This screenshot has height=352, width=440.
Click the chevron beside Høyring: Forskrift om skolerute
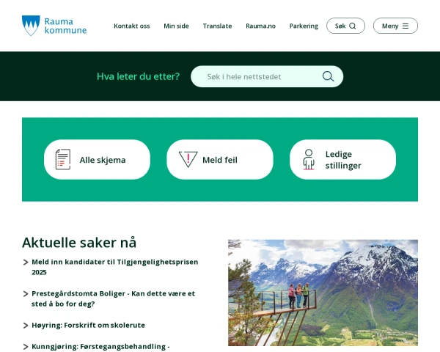[x=26, y=326]
